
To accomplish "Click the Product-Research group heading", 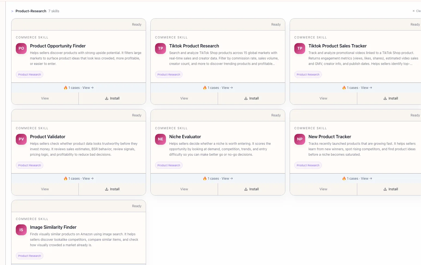I will pyautogui.click(x=31, y=11).
